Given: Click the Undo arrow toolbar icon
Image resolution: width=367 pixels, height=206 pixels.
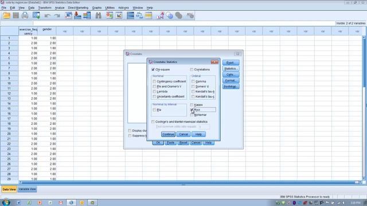Looking at the screenshot, I should coord(48,16).
